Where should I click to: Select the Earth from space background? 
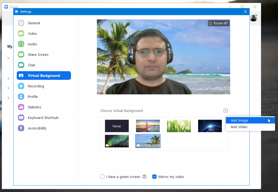[210, 126]
